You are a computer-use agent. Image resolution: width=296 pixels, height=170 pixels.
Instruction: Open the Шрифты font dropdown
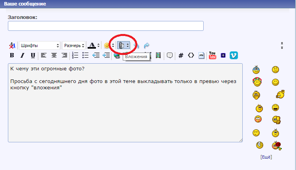(39, 45)
